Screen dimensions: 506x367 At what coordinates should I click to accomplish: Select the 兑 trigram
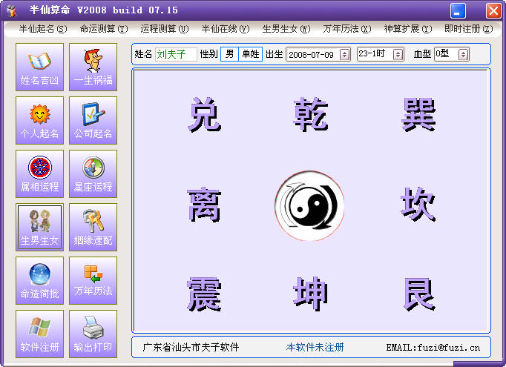(x=204, y=114)
